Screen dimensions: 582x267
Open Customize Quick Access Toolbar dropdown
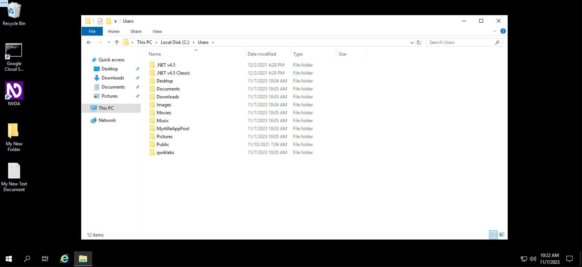point(116,21)
